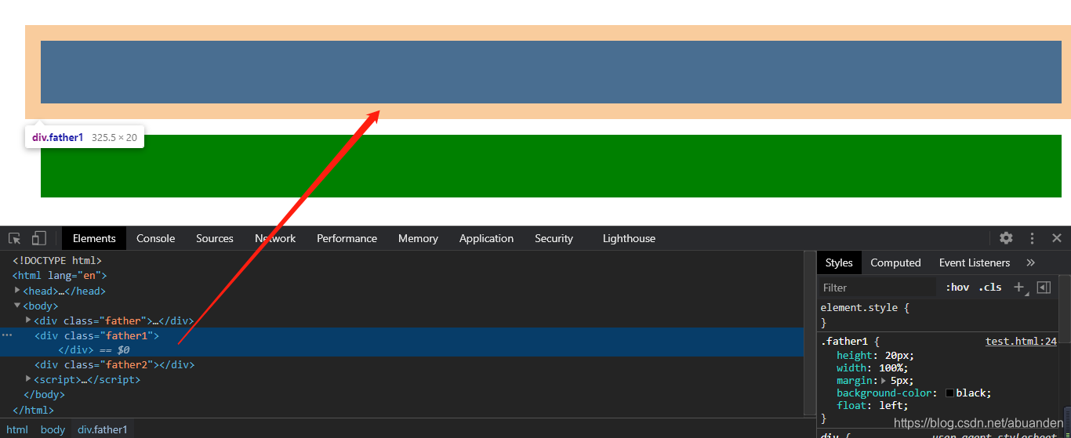This screenshot has width=1071, height=438.
Task: Click the .father1 selector text
Action: click(x=844, y=342)
